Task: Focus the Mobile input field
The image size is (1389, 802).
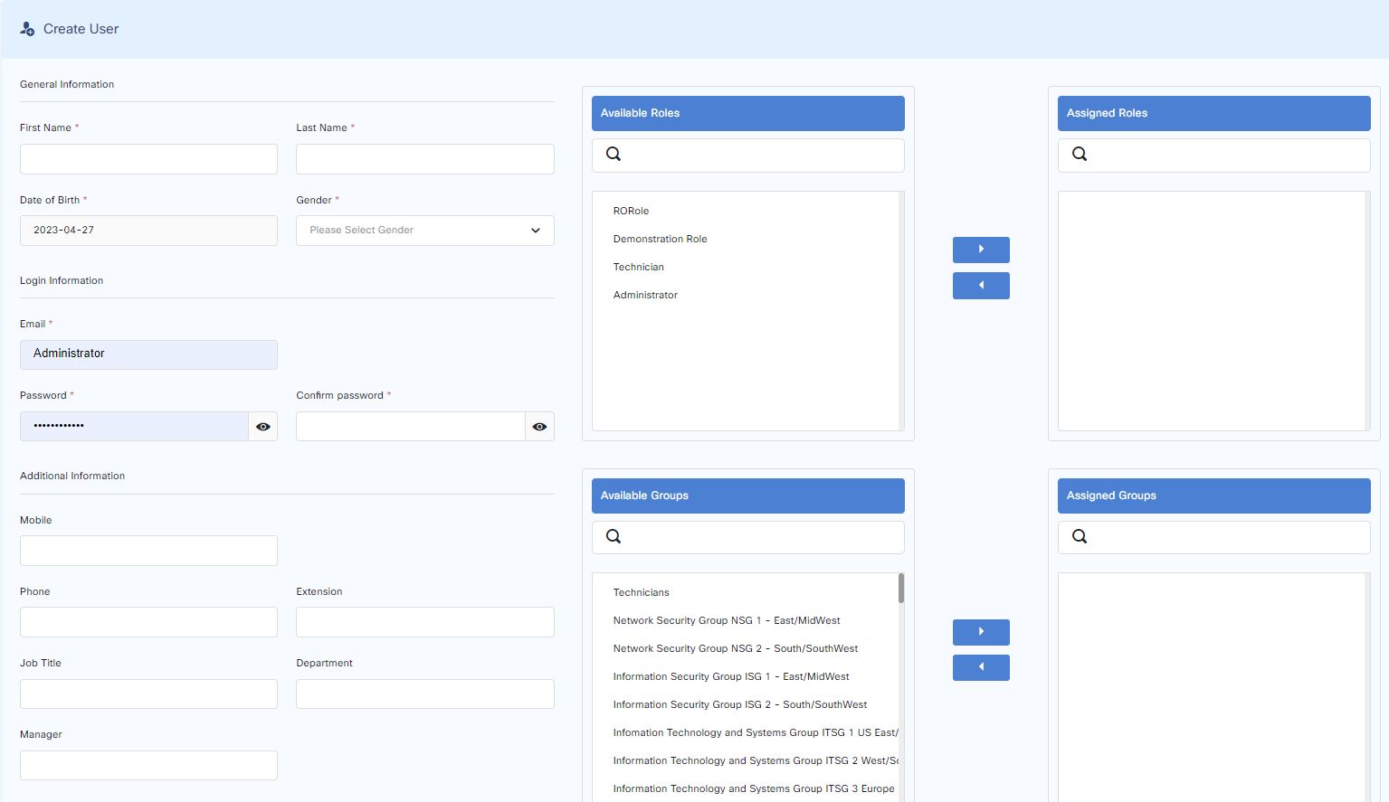Action: click(x=148, y=551)
